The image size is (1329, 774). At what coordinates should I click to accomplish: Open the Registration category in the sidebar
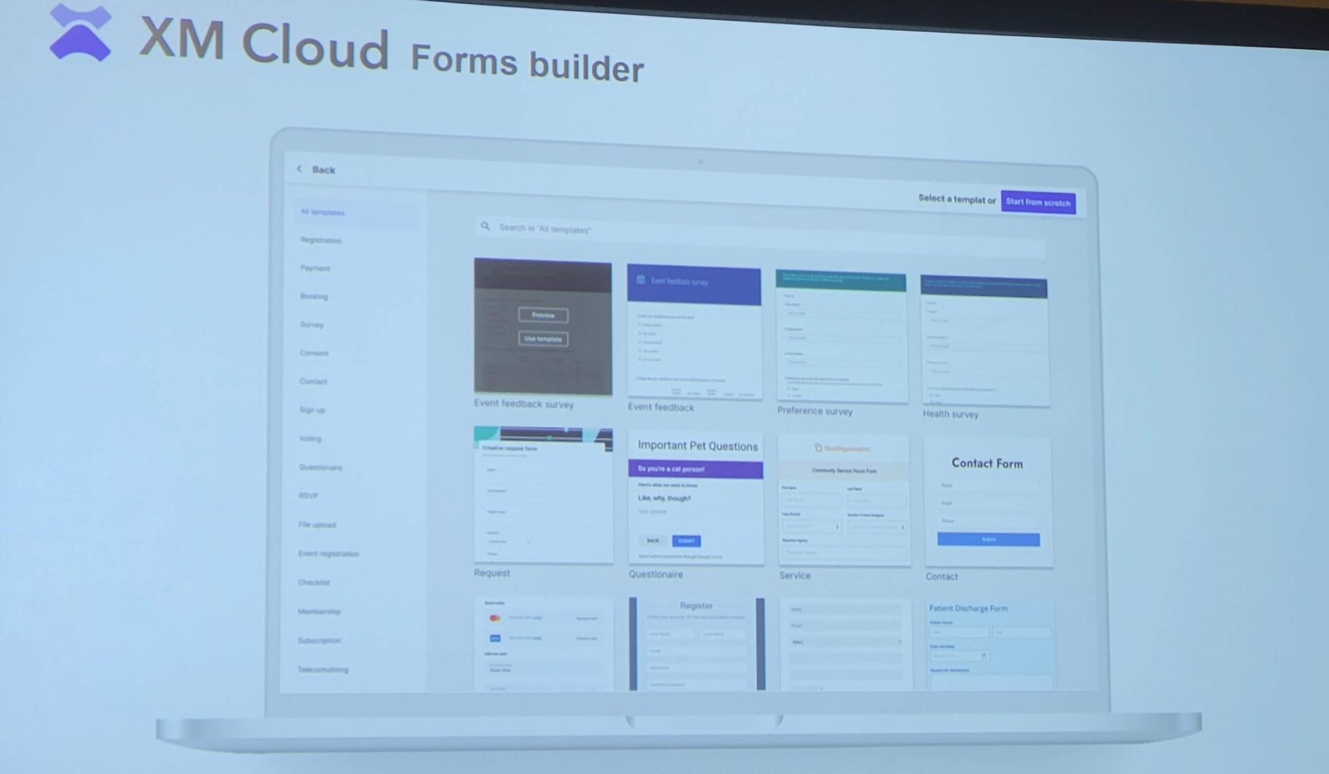click(x=320, y=241)
